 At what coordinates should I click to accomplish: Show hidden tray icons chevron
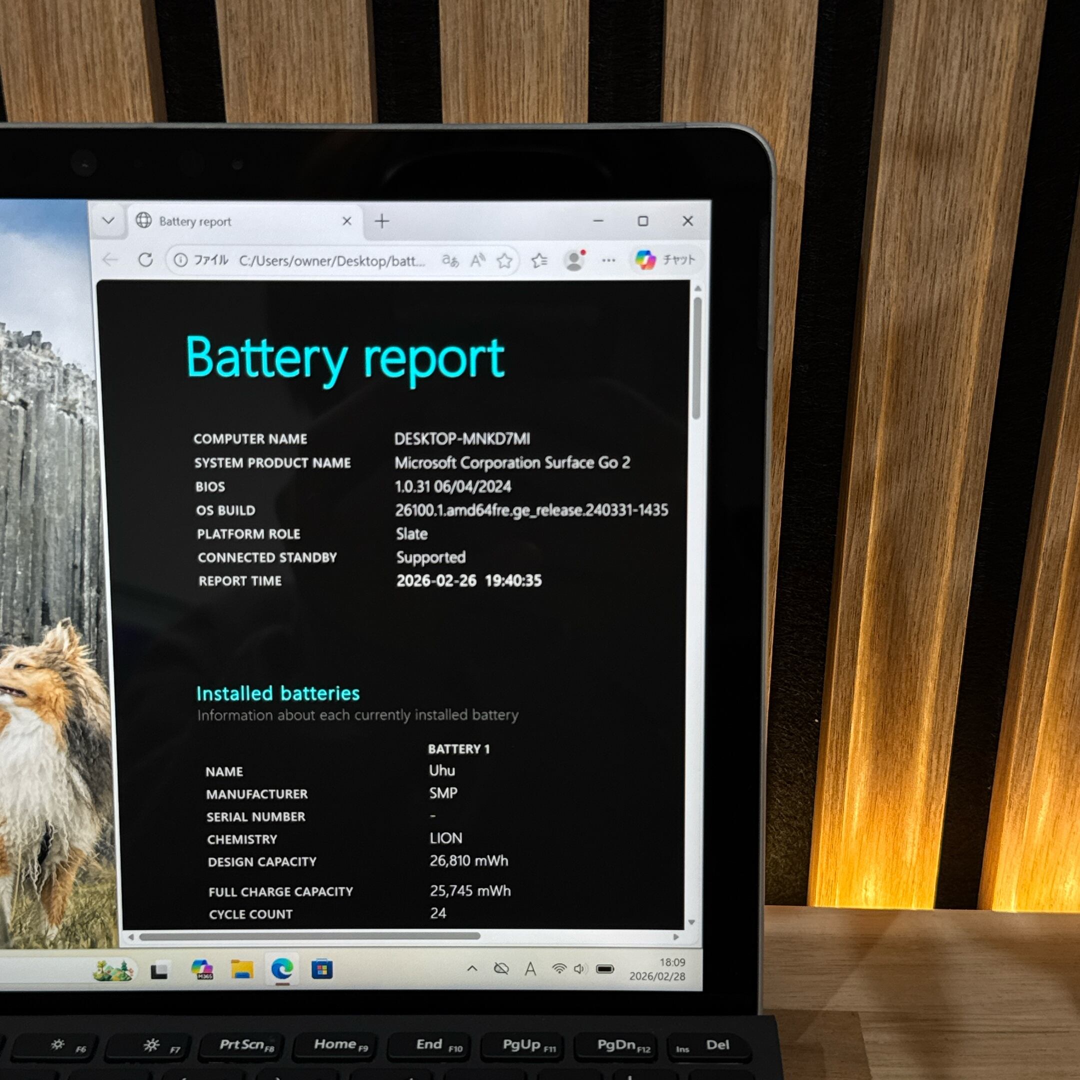(x=472, y=969)
